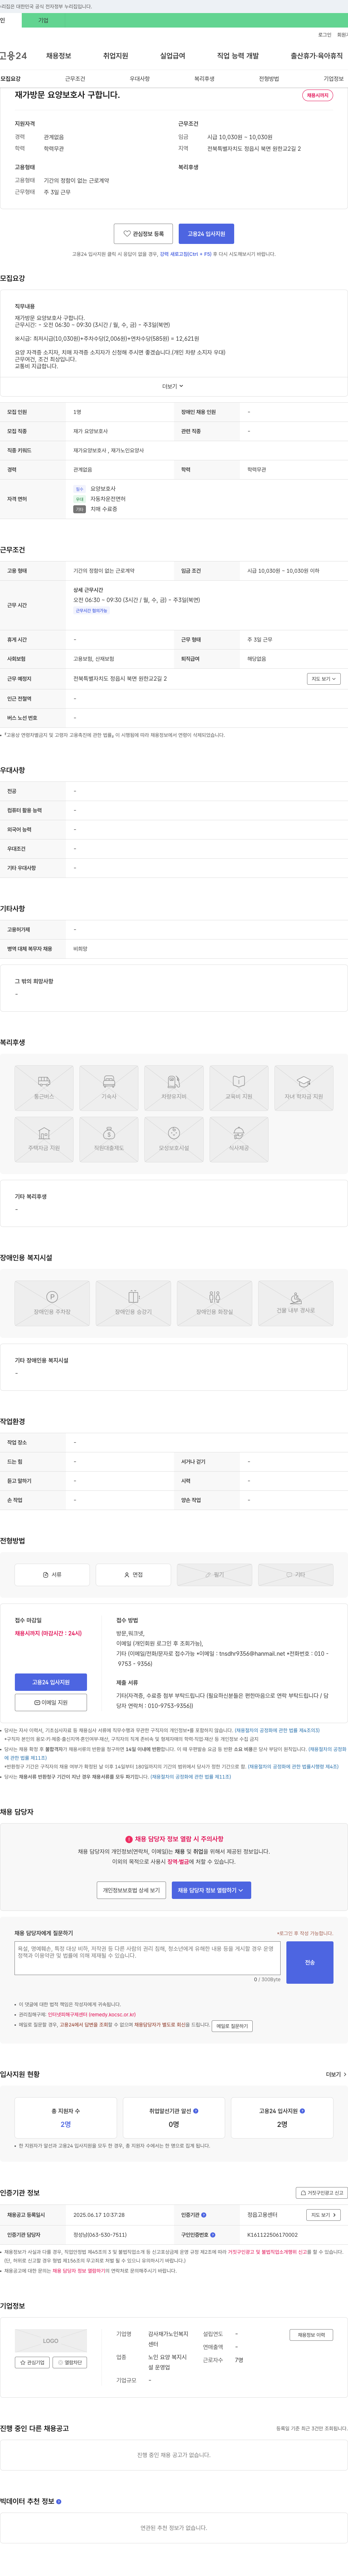Select the 통근버스 welfare icon
The height and width of the screenshot is (2576, 348).
[x=44, y=1089]
